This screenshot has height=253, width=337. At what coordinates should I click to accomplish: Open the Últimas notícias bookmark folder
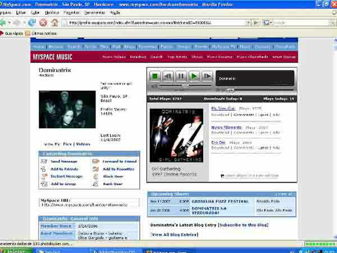tap(41, 33)
